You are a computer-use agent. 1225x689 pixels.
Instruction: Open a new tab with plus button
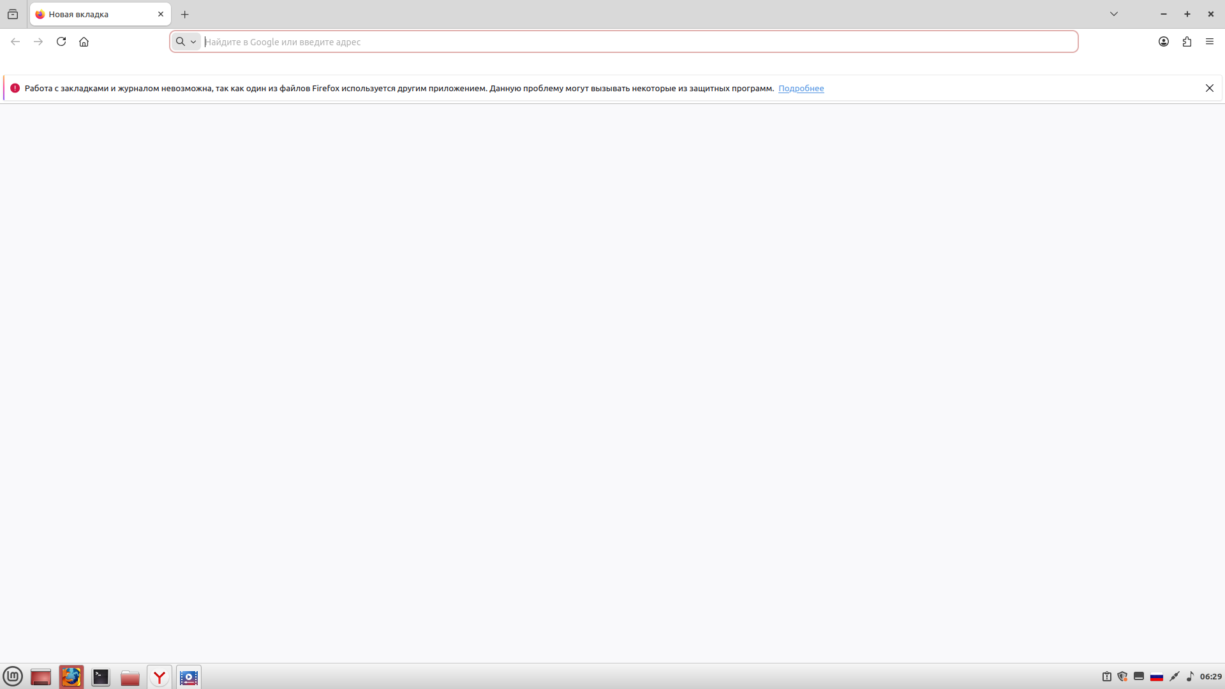[185, 14]
